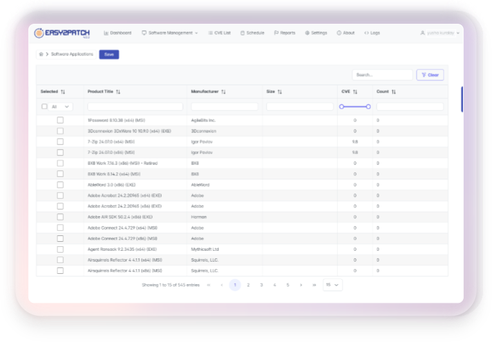Click "AgileBits Inc." manufacturer cell
Image resolution: width=492 pixels, height=342 pixels.
click(x=203, y=120)
